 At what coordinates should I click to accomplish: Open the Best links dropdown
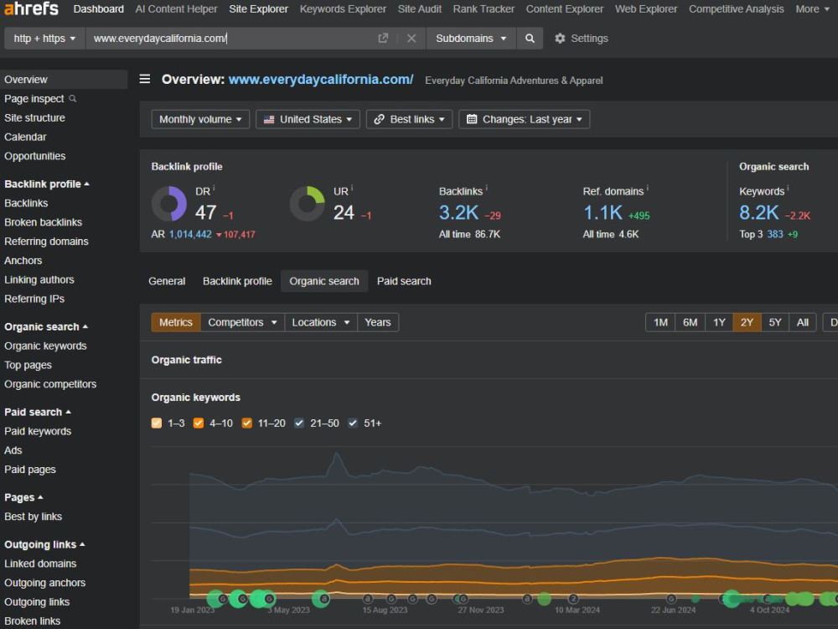tap(410, 119)
